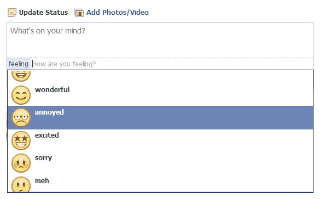Click the partially hidden grinning emoji at top
325x199 pixels.
click(x=21, y=76)
